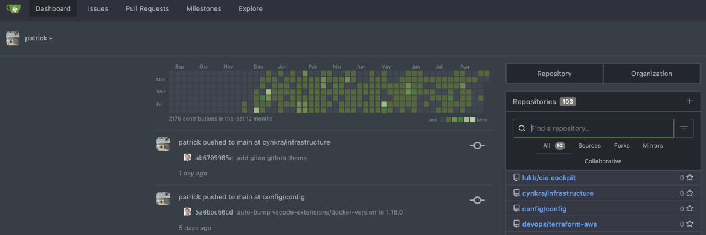Select the Sources repository filter
This screenshot has width=706, height=235.
coord(589,146)
